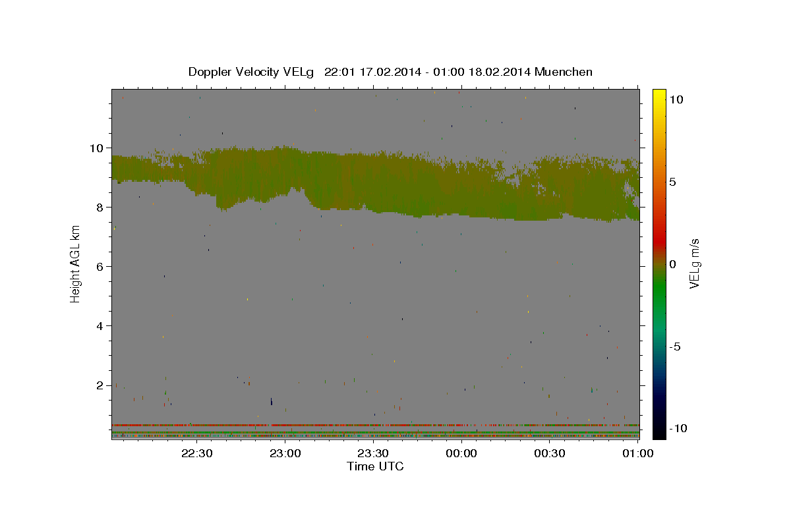
Task: Click the 23:00 time tick label
Action: pyautogui.click(x=286, y=453)
